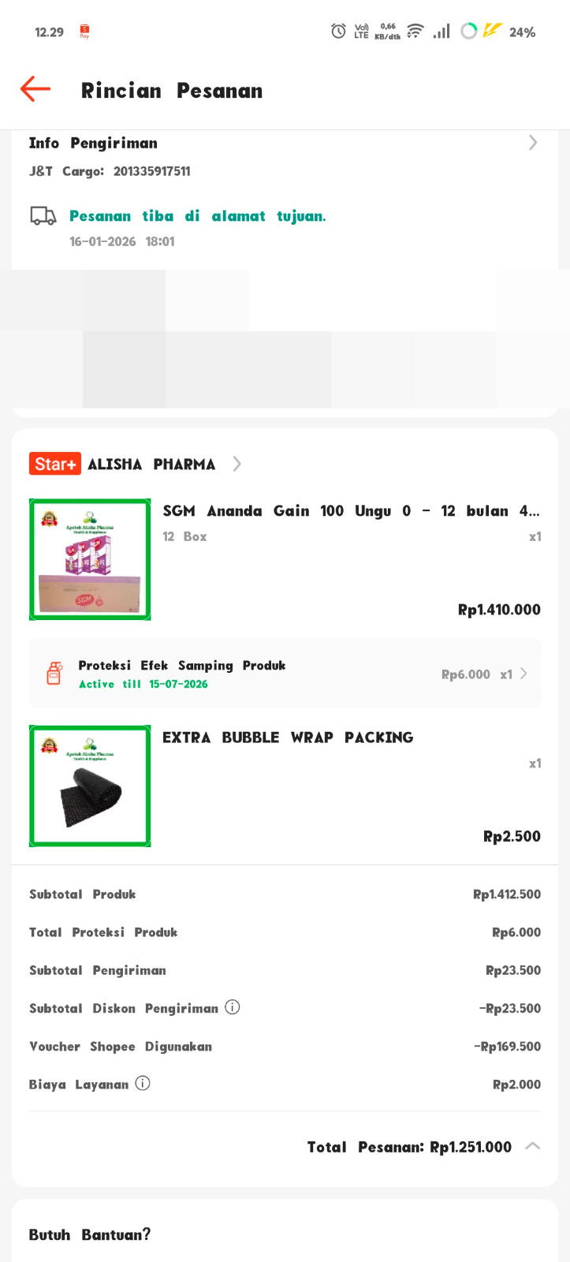Tap the ALISHA PHARMA shop name

coord(151,464)
